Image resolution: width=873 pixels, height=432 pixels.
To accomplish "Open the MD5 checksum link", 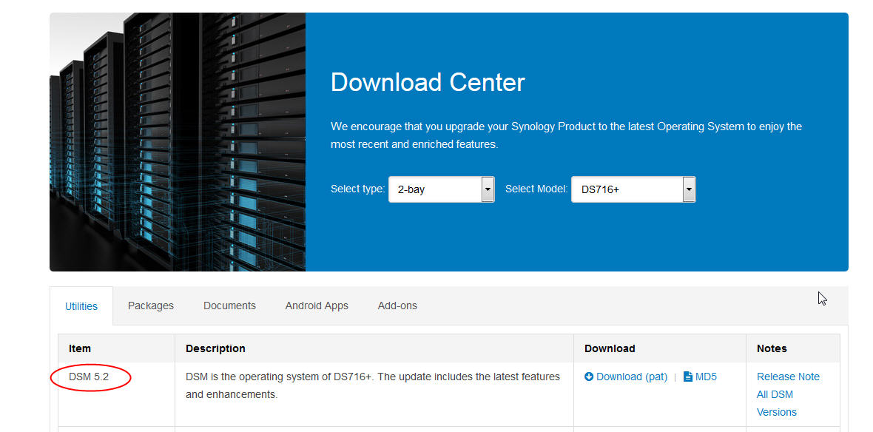I will pyautogui.click(x=706, y=377).
